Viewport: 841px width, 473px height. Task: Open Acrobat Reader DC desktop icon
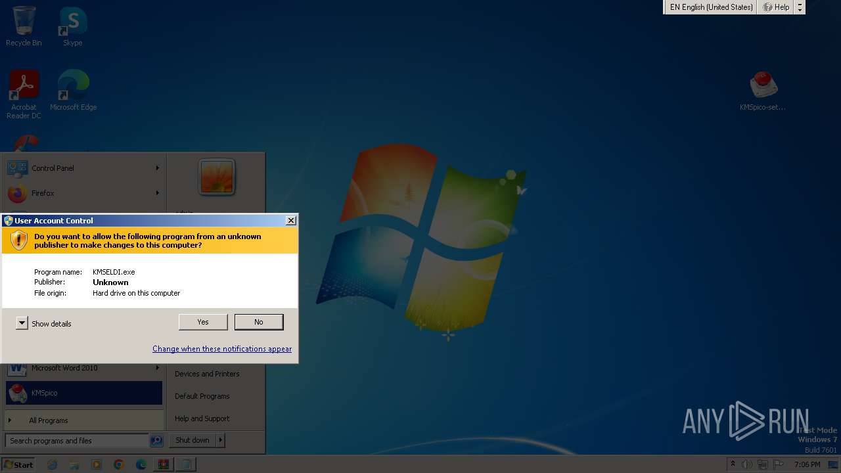[24, 95]
